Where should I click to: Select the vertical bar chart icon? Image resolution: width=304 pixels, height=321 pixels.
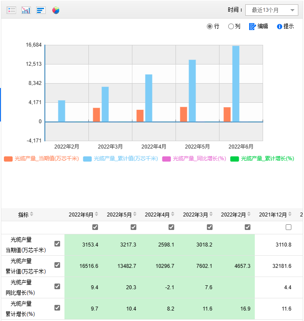[26, 10]
